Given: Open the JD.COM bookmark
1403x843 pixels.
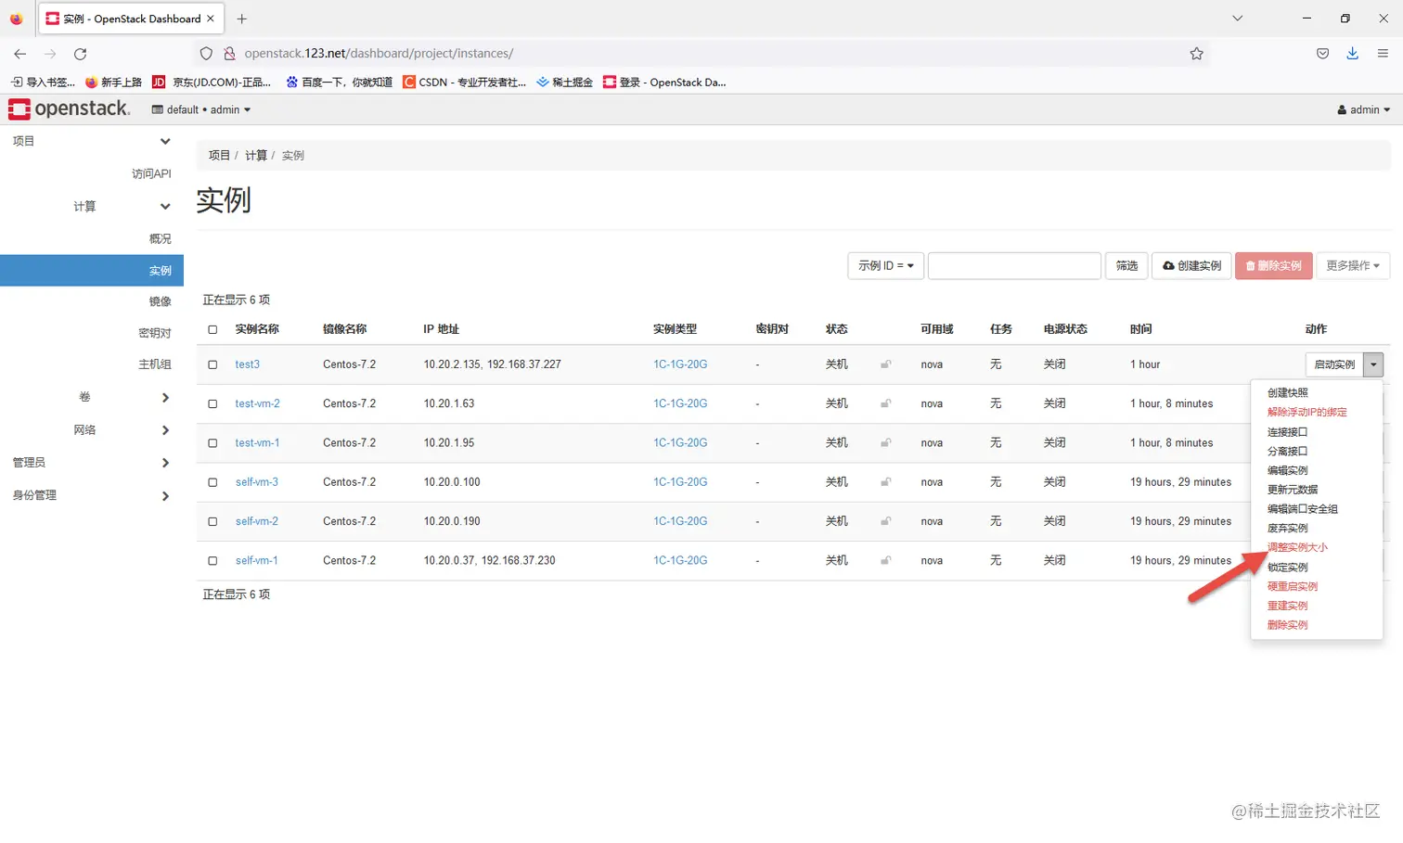Looking at the screenshot, I should coord(212,83).
